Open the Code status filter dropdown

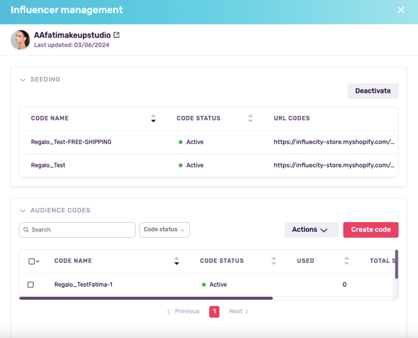tap(164, 230)
